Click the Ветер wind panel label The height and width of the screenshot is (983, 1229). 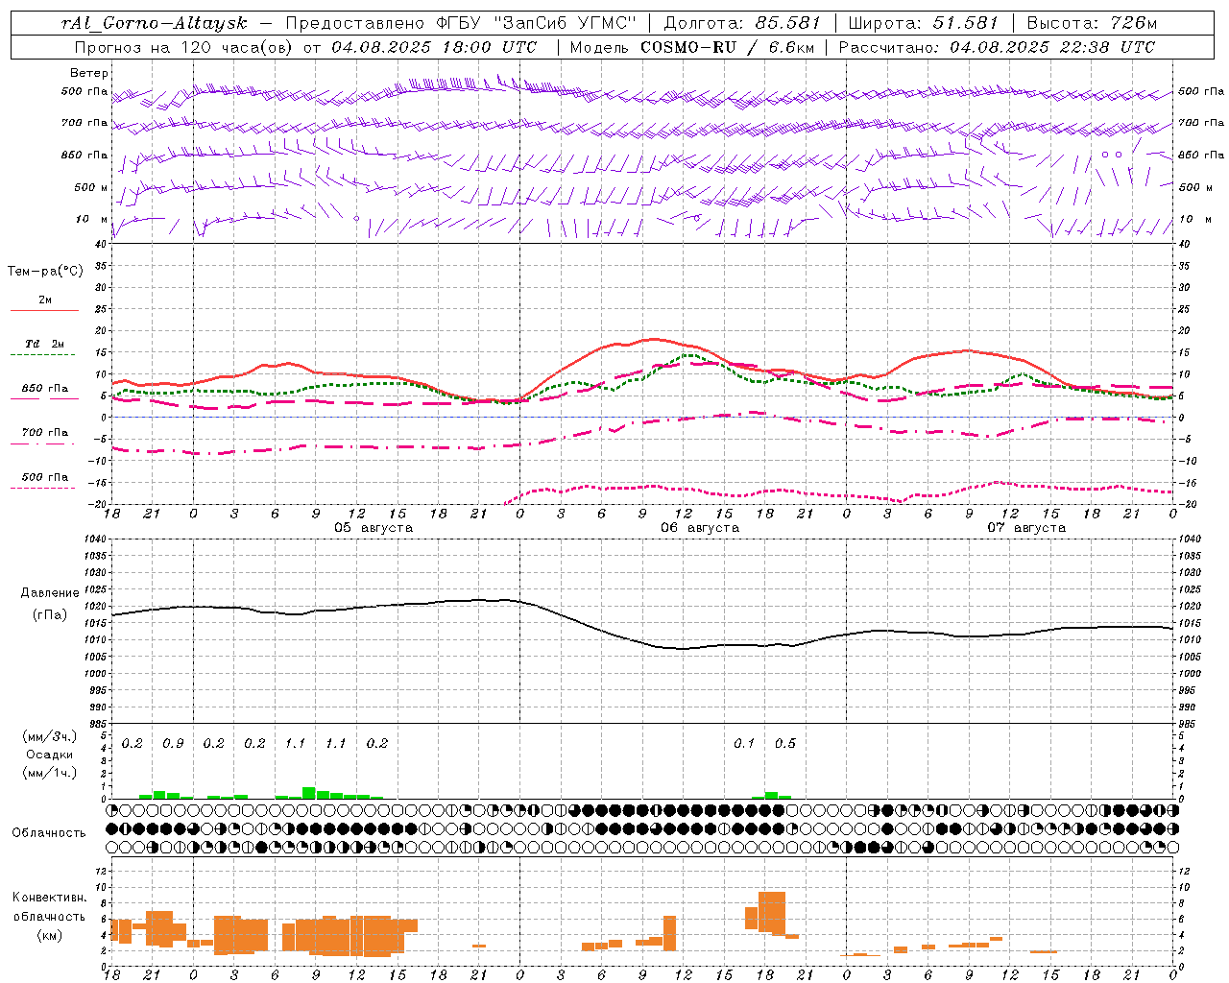(89, 73)
